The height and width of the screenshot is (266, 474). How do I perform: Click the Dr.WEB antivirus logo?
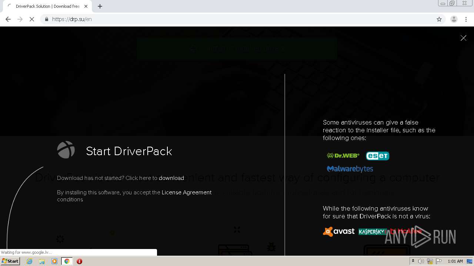point(343,156)
